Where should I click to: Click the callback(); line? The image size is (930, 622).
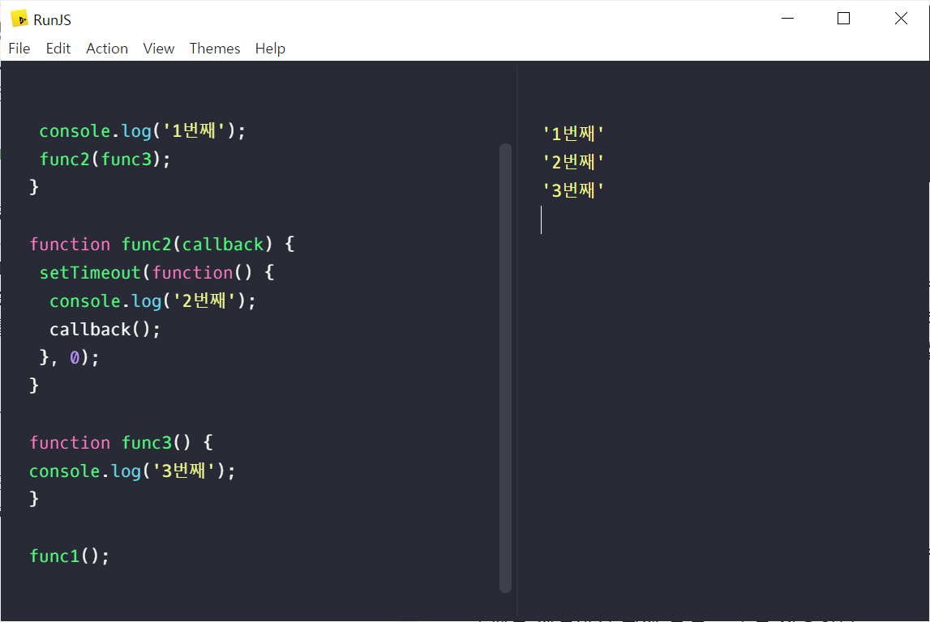[x=105, y=330]
